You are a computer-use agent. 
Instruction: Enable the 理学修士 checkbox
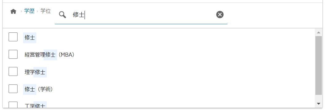13,72
